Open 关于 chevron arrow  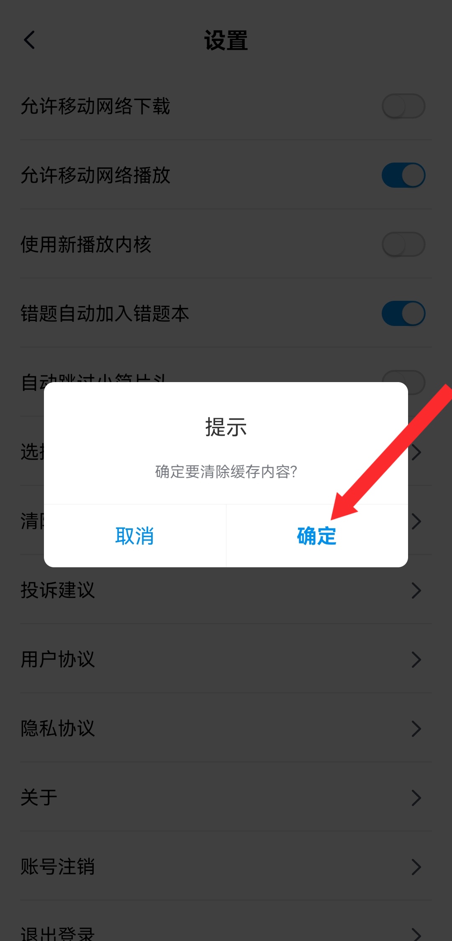416,798
